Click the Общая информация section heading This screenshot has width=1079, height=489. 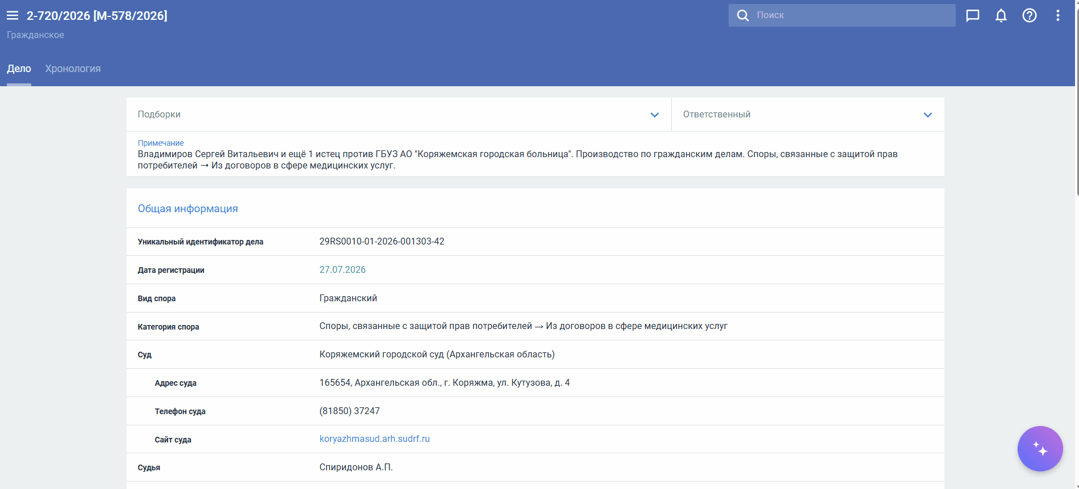pos(188,209)
